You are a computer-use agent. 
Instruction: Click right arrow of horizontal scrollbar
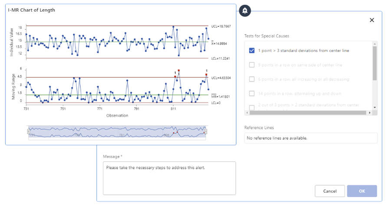(369, 113)
